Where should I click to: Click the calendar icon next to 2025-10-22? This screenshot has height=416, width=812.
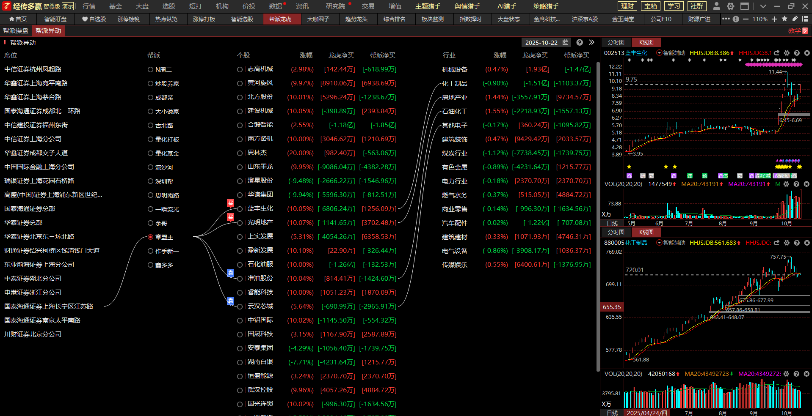566,42
